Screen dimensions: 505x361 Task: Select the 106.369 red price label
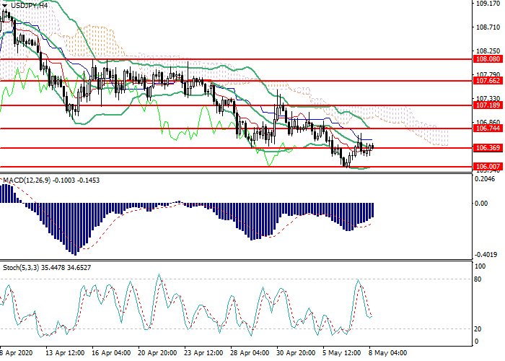click(488, 148)
